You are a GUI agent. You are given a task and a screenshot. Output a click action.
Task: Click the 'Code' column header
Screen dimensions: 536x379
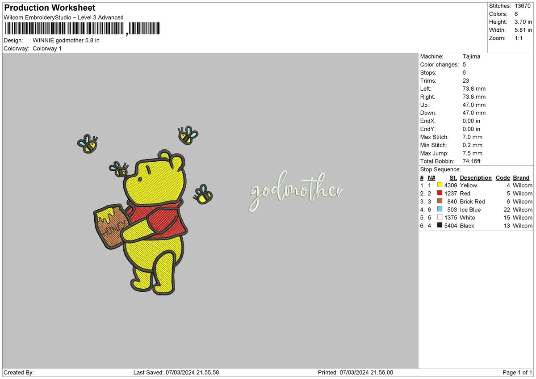click(x=503, y=177)
